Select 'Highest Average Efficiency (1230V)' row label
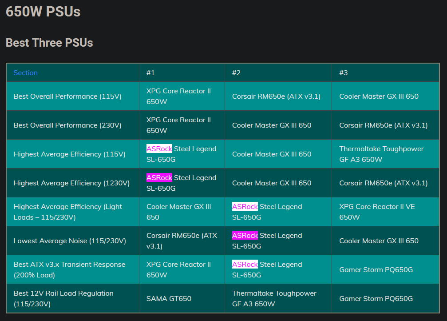The image size is (447, 321). click(71, 183)
